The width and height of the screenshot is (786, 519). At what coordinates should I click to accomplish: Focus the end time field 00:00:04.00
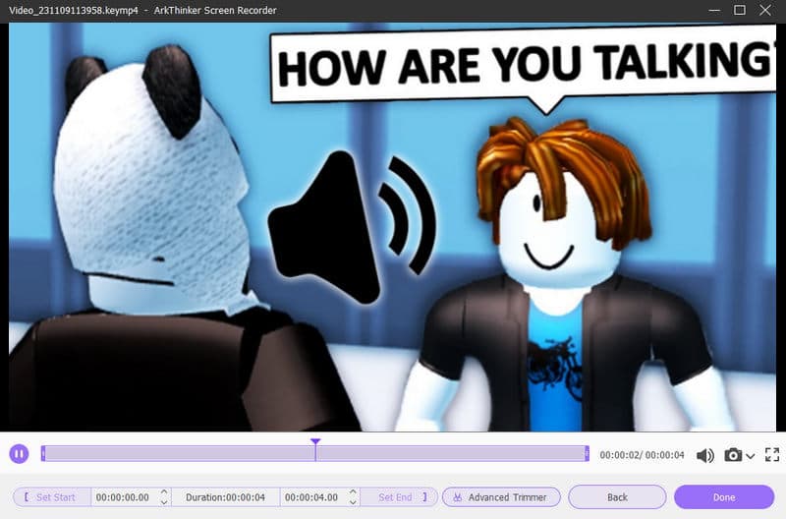click(x=311, y=497)
